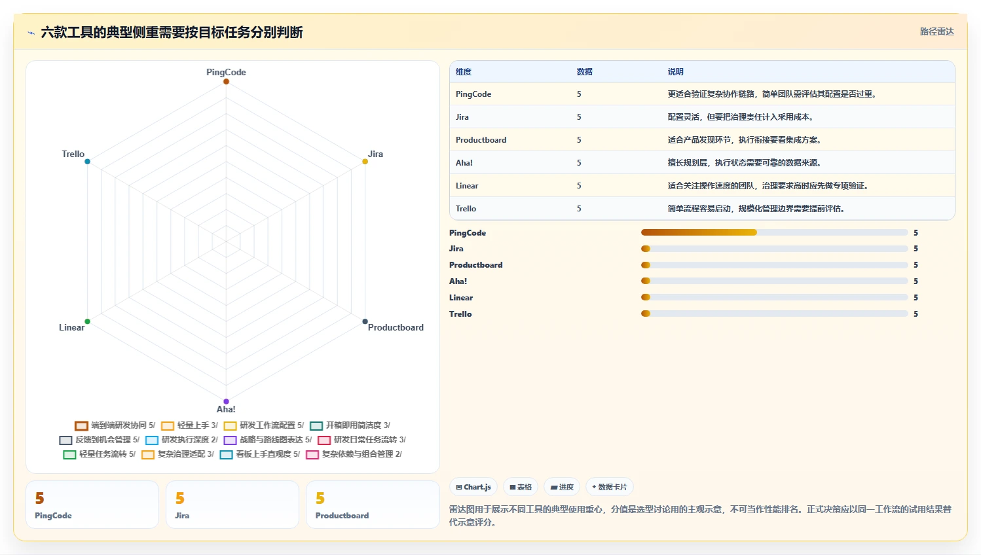Click the 复杂依赖与组合管理 legend color box
Image resolution: width=981 pixels, height=555 pixels.
[312, 454]
